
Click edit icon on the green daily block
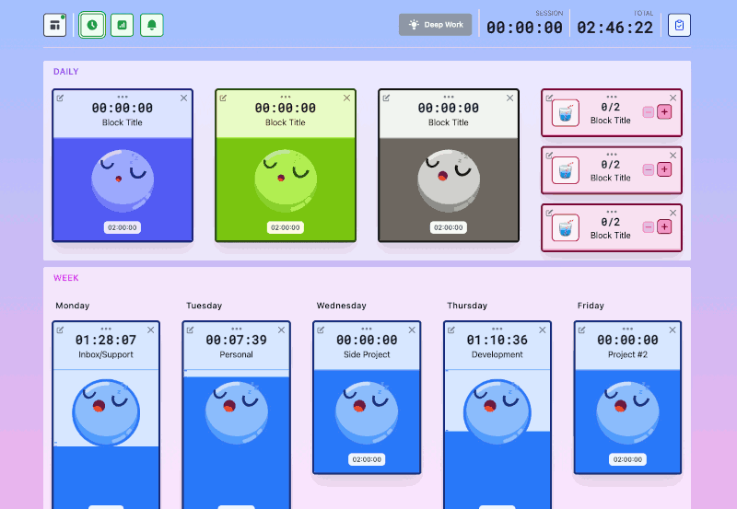tap(224, 98)
